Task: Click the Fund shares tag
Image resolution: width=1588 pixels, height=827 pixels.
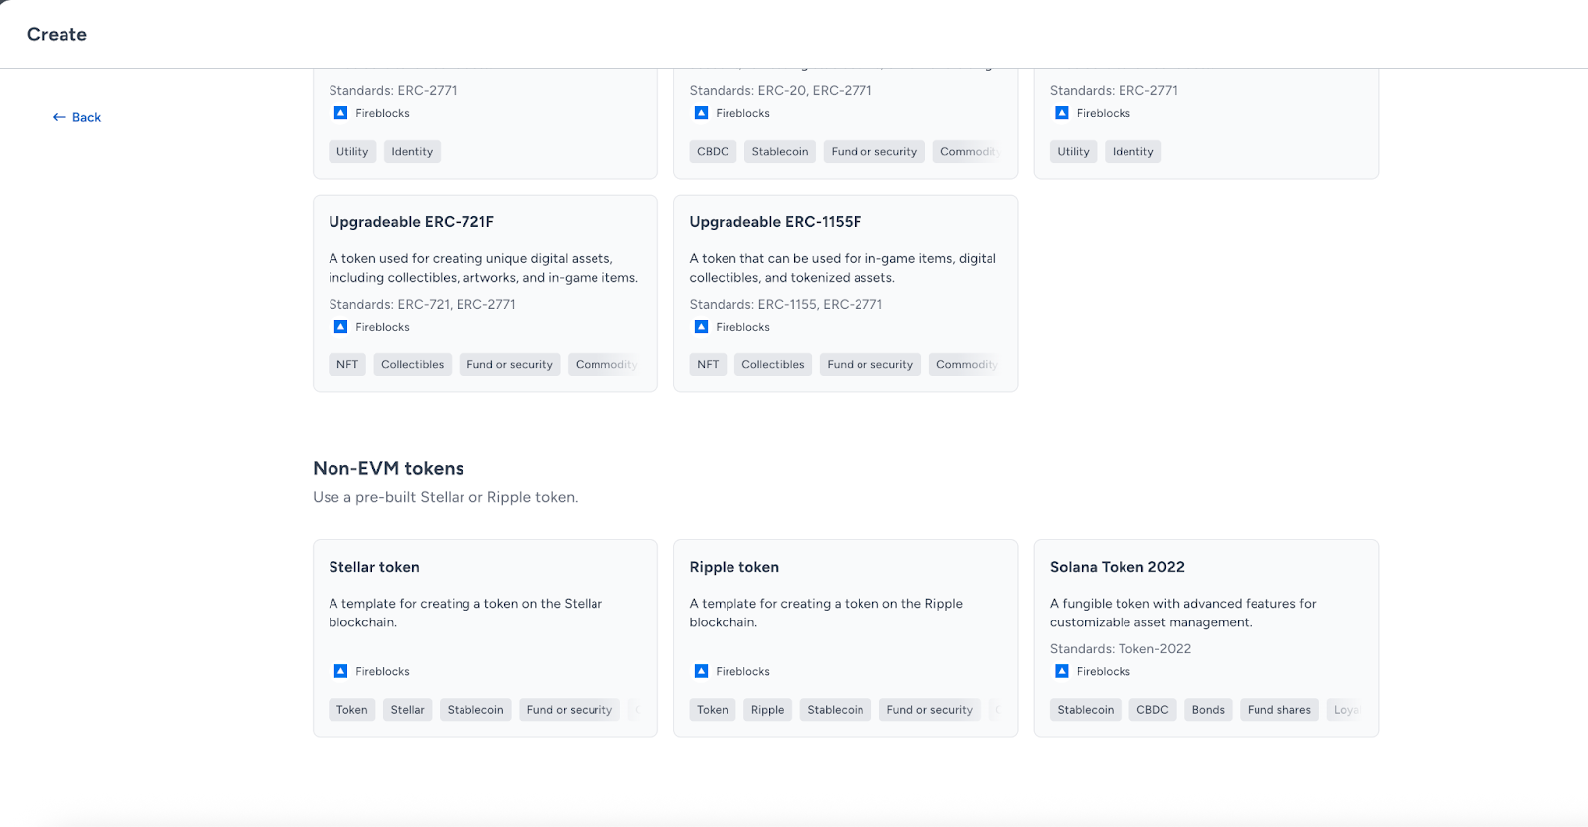Action: [1279, 710]
